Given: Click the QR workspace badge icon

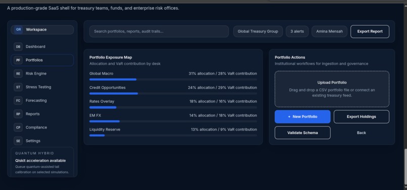Looking at the screenshot, I should (18, 30).
